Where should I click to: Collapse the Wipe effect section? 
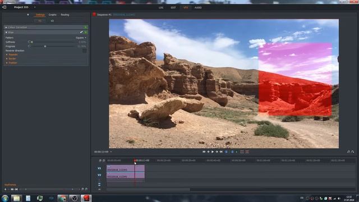[6, 33]
